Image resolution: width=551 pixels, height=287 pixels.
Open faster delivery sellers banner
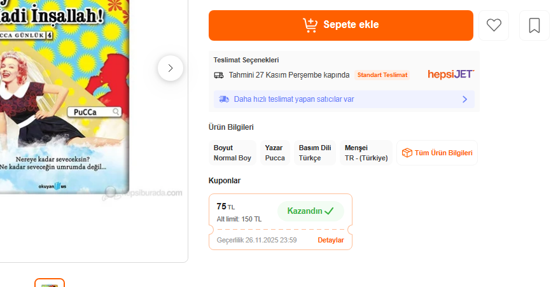click(344, 99)
